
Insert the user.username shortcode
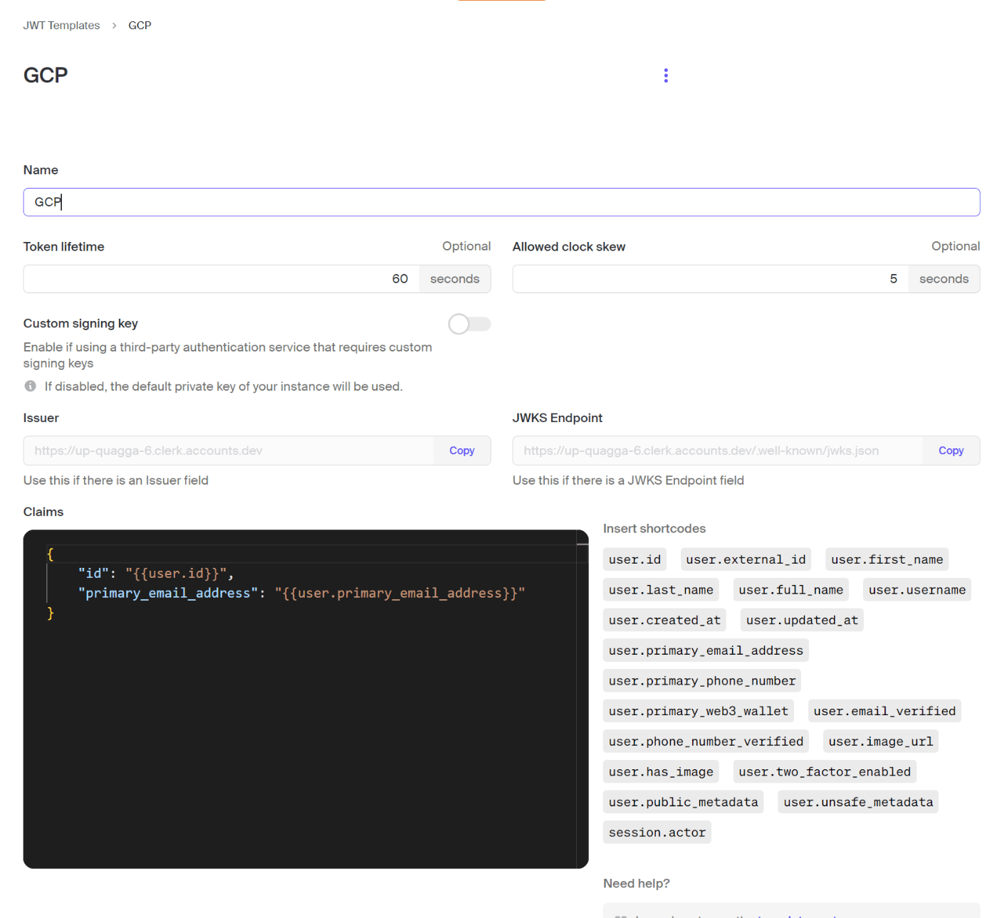tap(917, 590)
